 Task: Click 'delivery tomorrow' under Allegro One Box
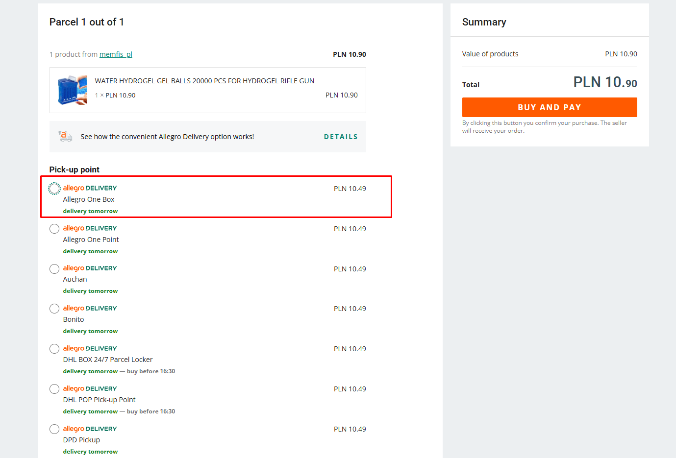click(x=90, y=211)
